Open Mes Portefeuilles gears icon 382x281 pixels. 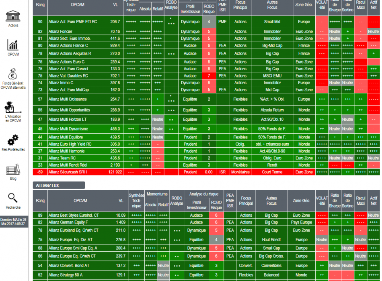click(13, 140)
